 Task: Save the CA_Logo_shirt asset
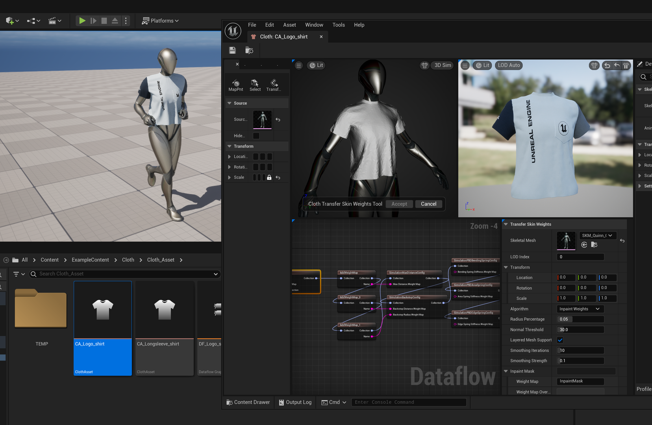232,50
